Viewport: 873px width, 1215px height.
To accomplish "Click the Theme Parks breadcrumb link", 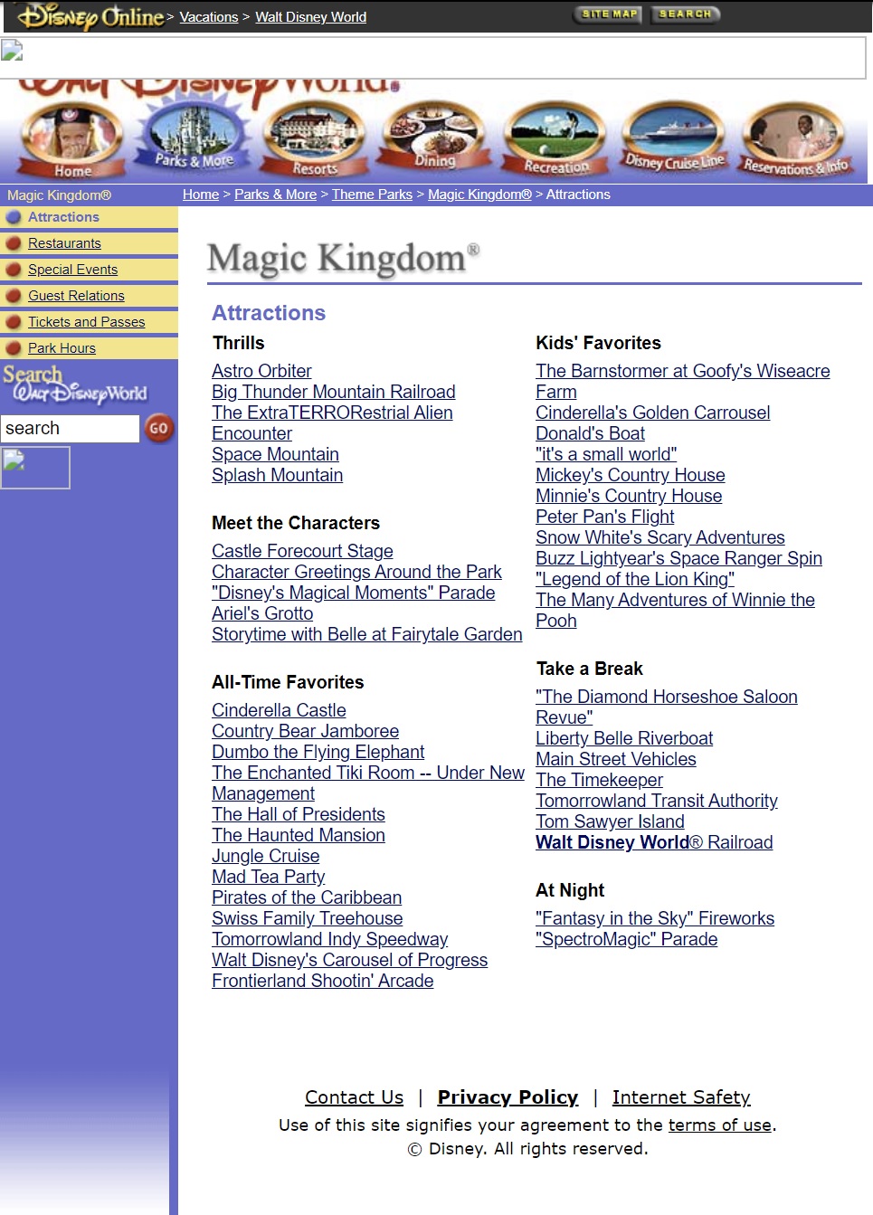I will [x=372, y=194].
